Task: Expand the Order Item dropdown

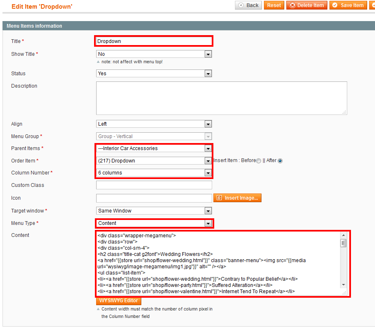Action: 154,161
